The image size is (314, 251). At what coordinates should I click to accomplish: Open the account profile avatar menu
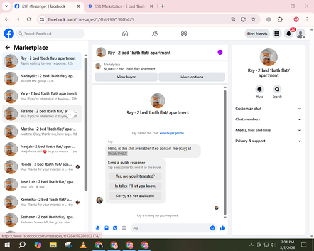point(300,34)
